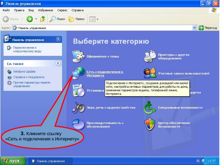
Task: Click the Пуск start button
Action: coord(13,161)
